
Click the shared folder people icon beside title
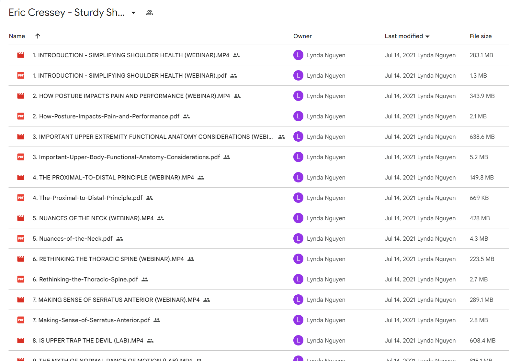point(150,13)
